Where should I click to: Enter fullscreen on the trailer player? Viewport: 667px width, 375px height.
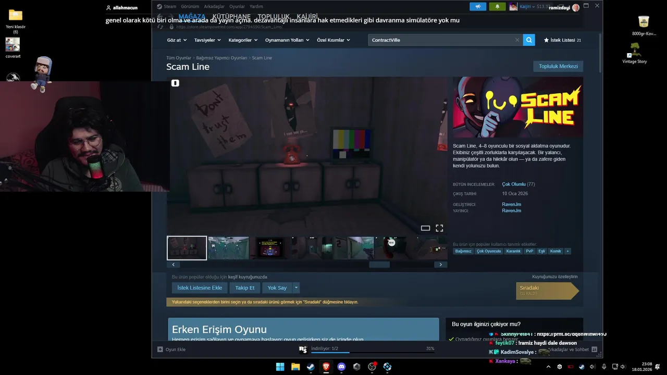pyautogui.click(x=439, y=228)
